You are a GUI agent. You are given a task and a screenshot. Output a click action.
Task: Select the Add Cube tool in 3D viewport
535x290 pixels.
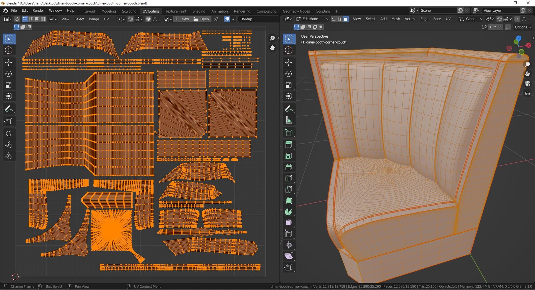289,133
